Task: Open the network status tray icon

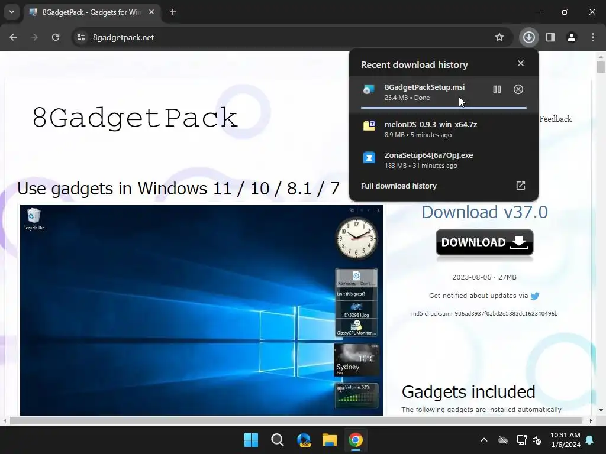Action: click(x=522, y=440)
